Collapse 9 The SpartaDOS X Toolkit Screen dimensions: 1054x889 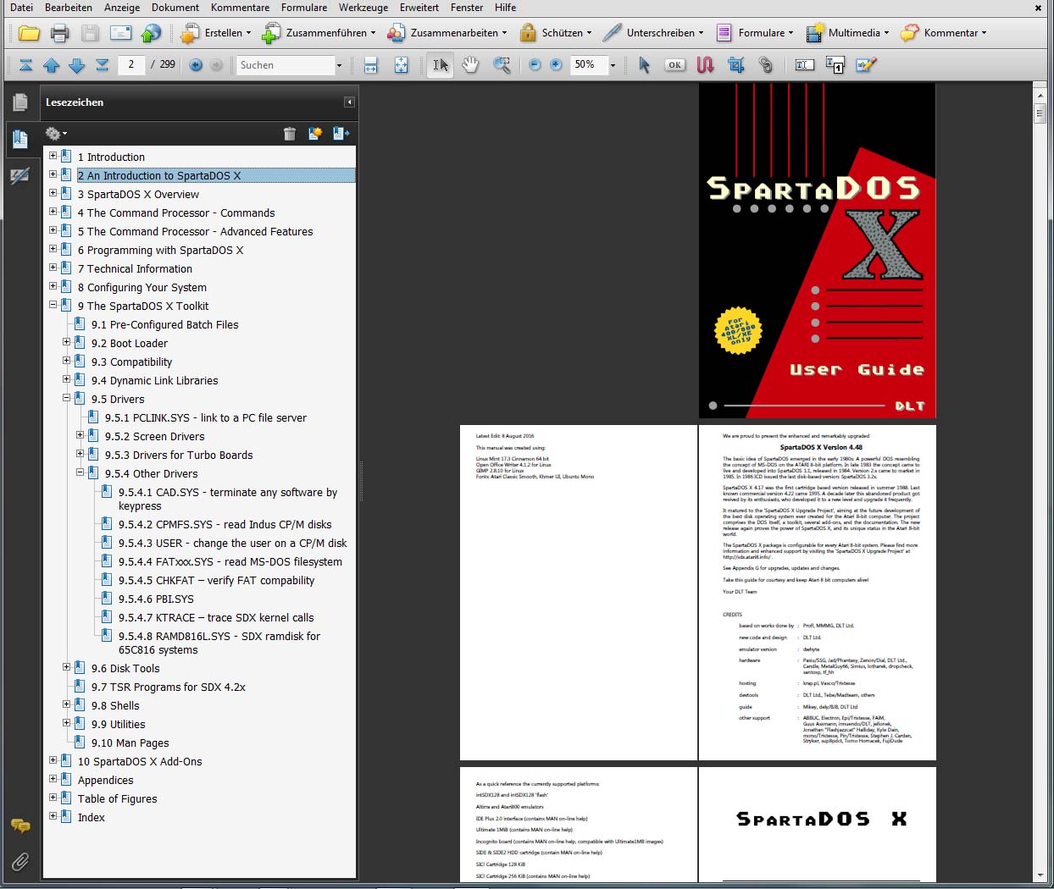(53, 305)
